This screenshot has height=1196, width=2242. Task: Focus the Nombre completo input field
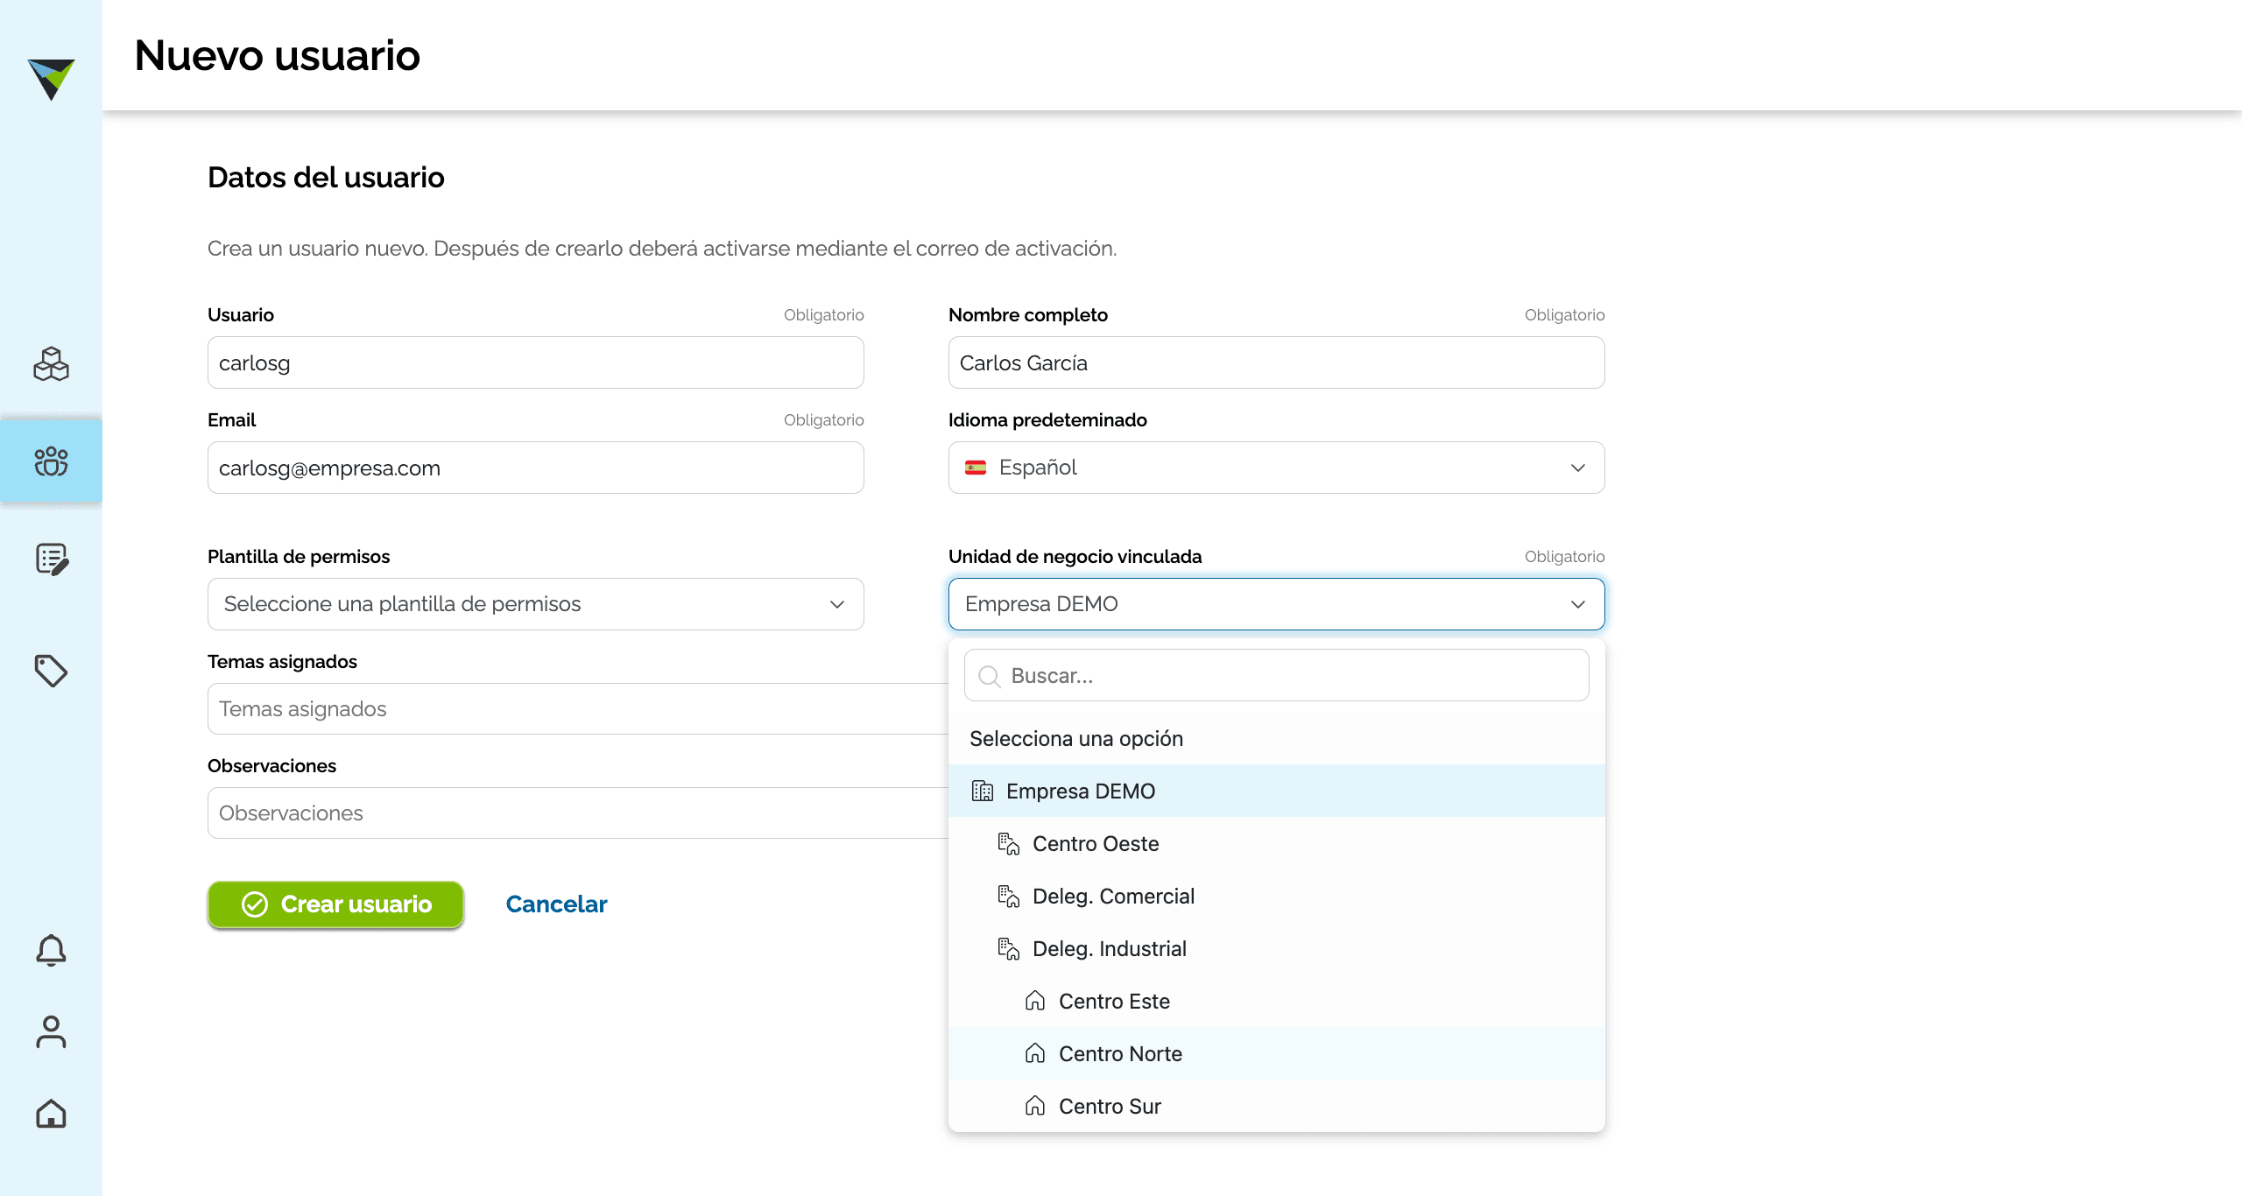pyautogui.click(x=1276, y=362)
